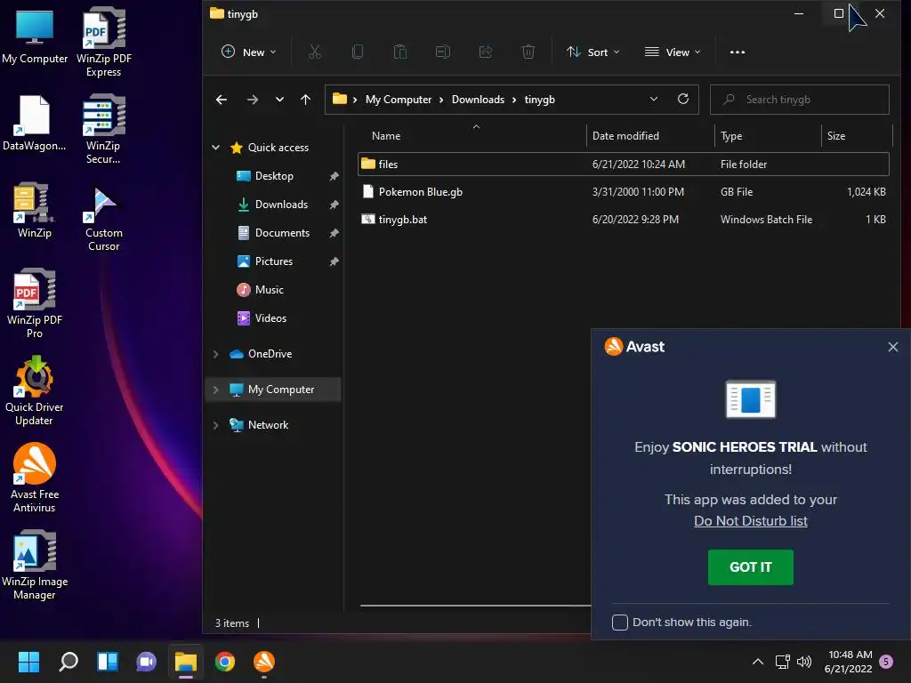Click the Copy icon in toolbar
Viewport: 911px width, 683px height.
point(358,52)
